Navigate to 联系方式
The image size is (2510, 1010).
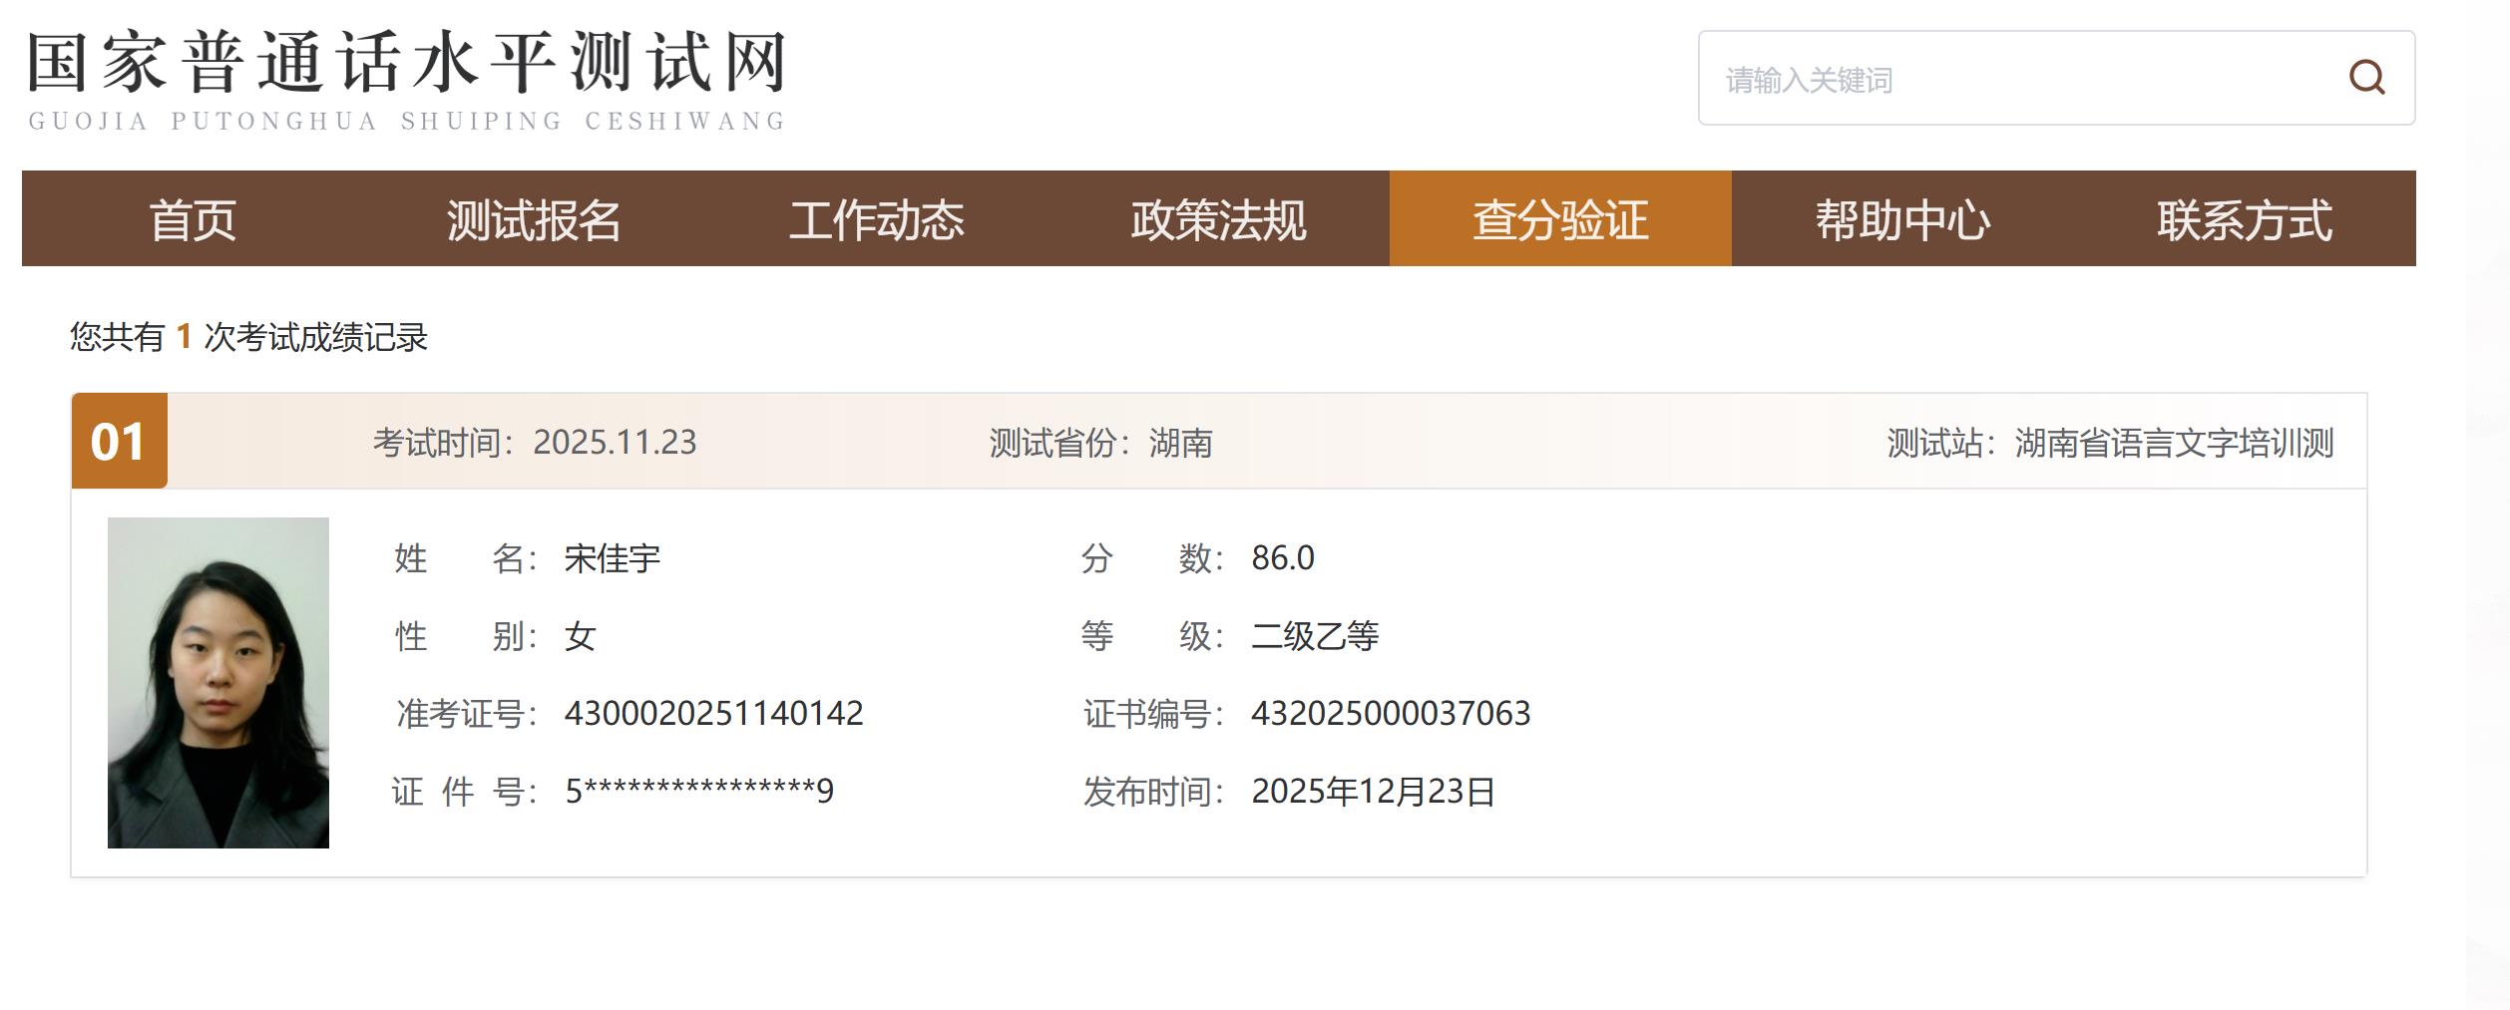[2245, 219]
